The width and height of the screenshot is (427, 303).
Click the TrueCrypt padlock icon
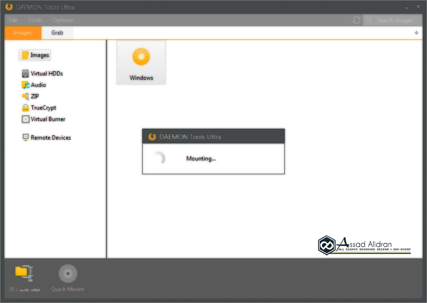click(x=25, y=108)
